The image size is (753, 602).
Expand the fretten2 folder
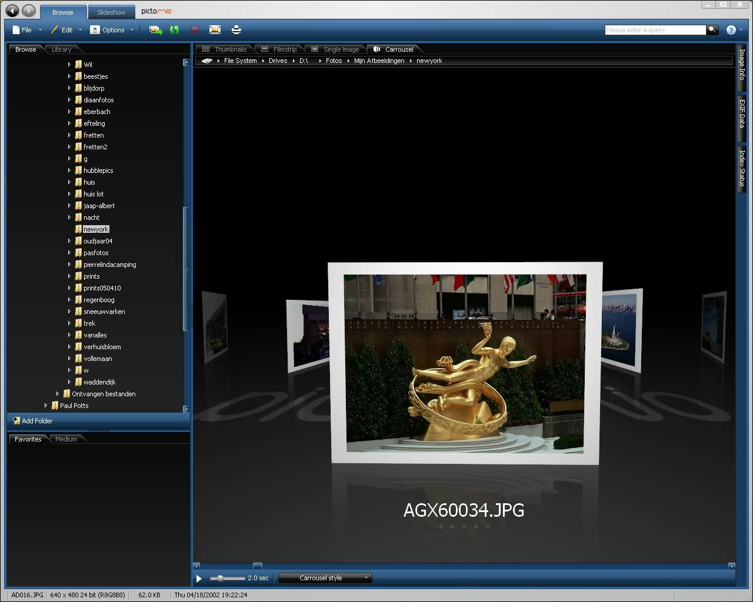pyautogui.click(x=69, y=147)
